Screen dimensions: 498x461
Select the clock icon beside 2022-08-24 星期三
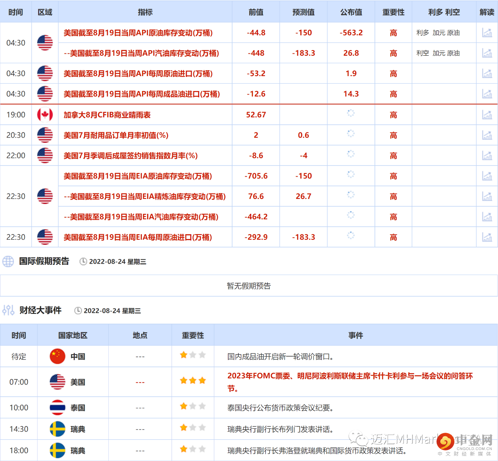click(x=83, y=261)
